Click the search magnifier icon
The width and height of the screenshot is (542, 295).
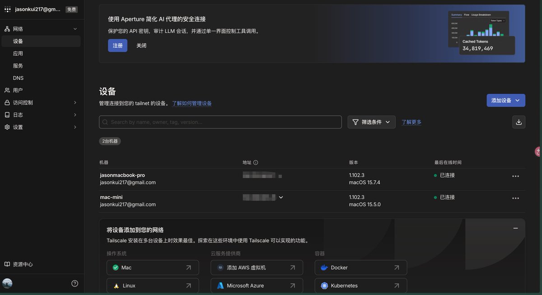(x=105, y=122)
